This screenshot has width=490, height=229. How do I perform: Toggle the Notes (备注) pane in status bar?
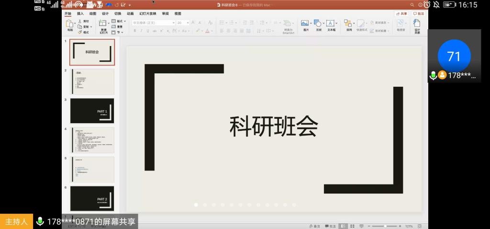pyautogui.click(x=314, y=226)
